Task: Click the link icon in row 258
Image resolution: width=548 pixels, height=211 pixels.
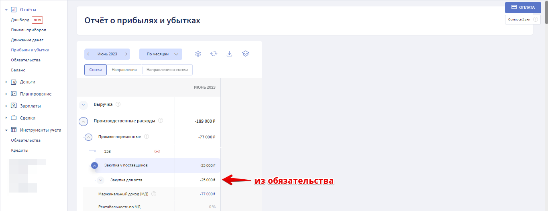Action: [x=157, y=151]
